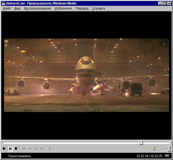The height and width of the screenshot is (160, 173).
Task: Expand the Переход menu
Action: click(x=82, y=8)
